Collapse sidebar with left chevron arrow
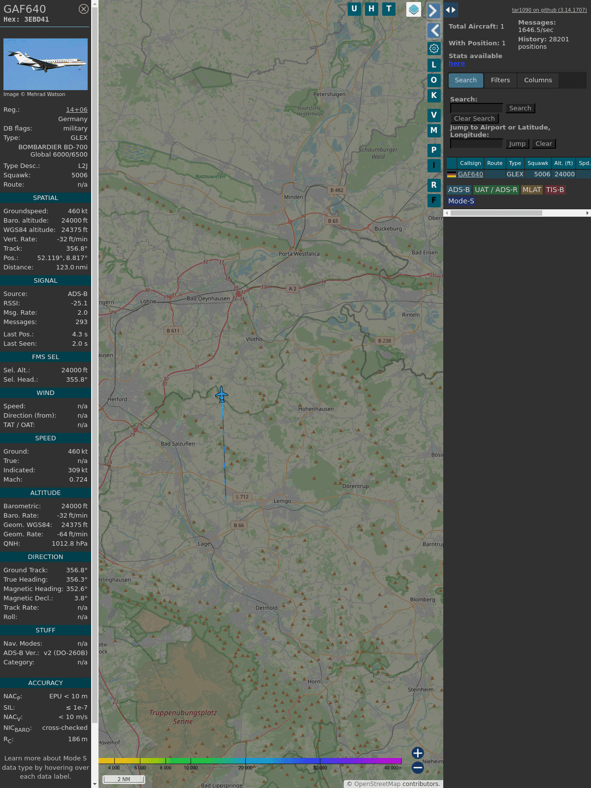Image resolution: width=591 pixels, height=788 pixels. pyautogui.click(x=434, y=31)
